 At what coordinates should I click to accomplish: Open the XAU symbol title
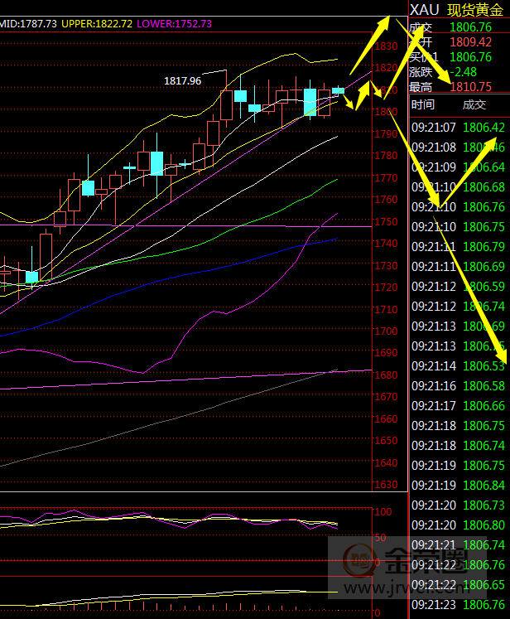(x=425, y=10)
